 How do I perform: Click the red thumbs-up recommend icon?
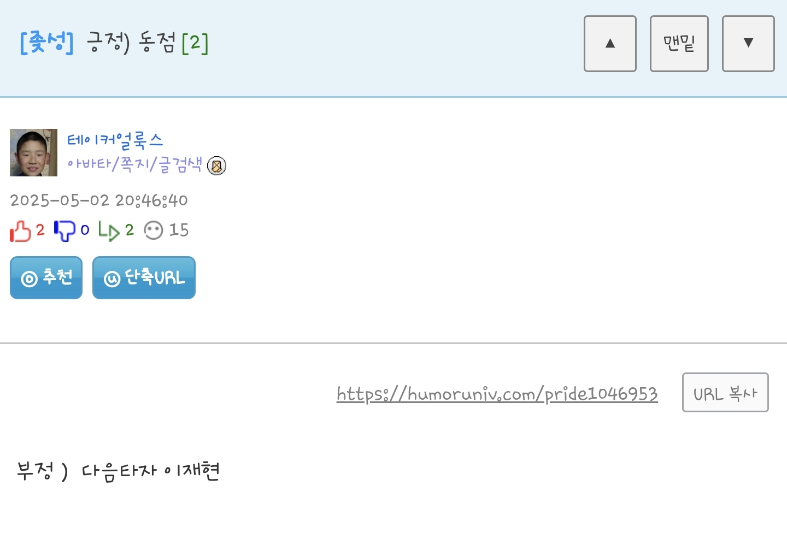tap(20, 231)
